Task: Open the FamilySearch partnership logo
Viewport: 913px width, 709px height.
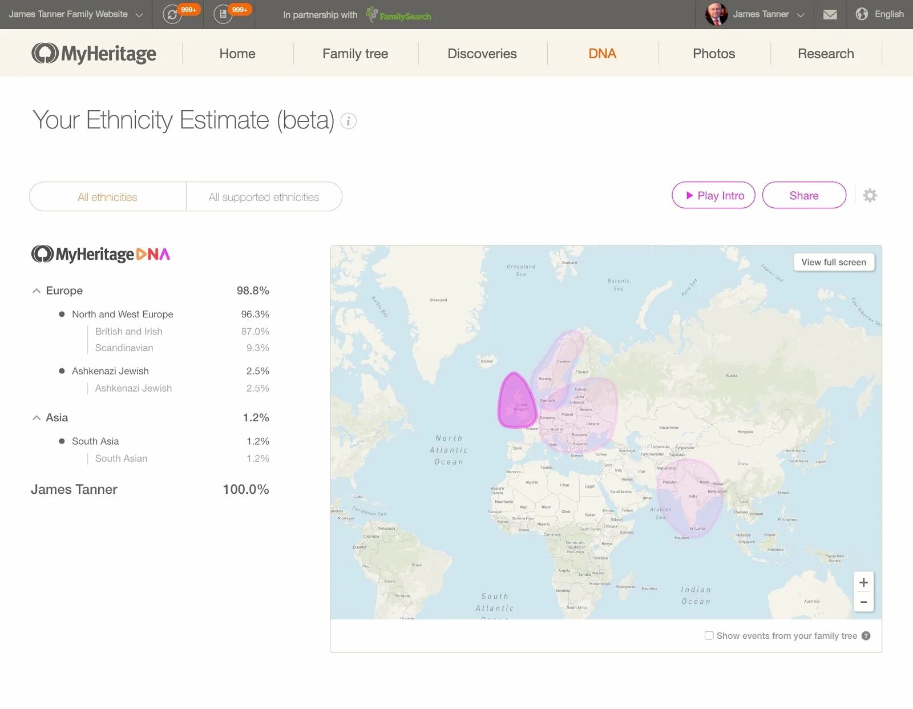Action: (x=399, y=14)
